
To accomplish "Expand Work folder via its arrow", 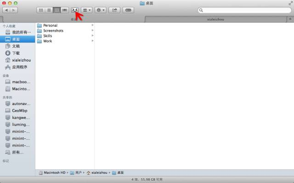I will [x=92, y=41].
